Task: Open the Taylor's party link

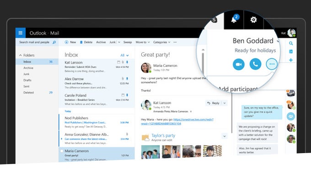Action: pos(163,136)
